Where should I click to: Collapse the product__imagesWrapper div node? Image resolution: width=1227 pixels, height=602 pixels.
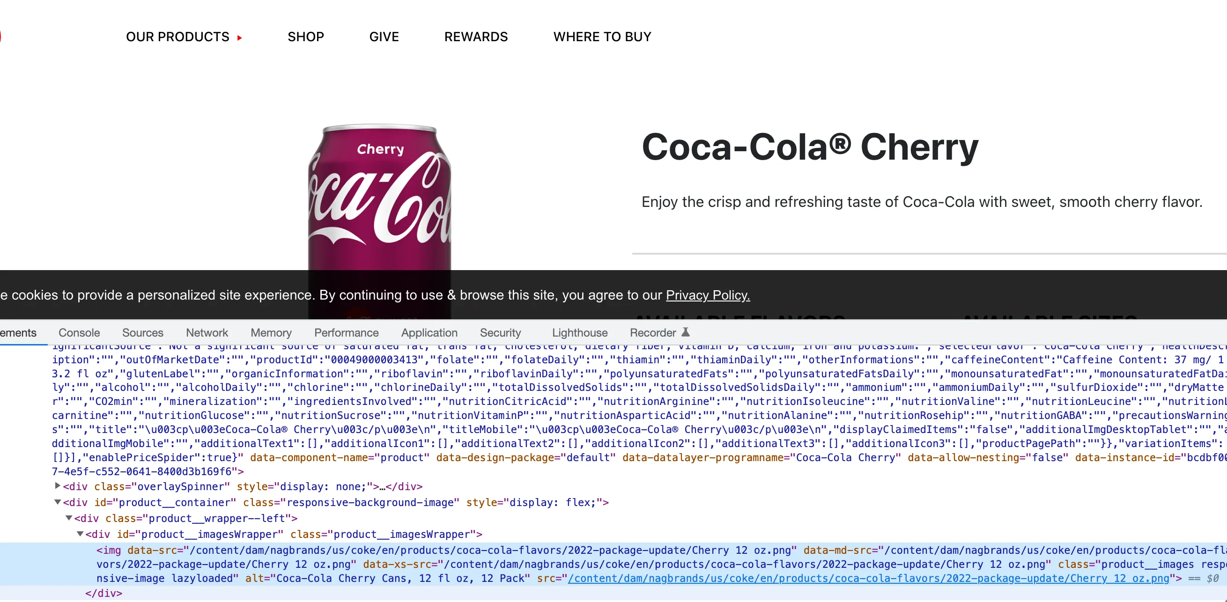81,533
